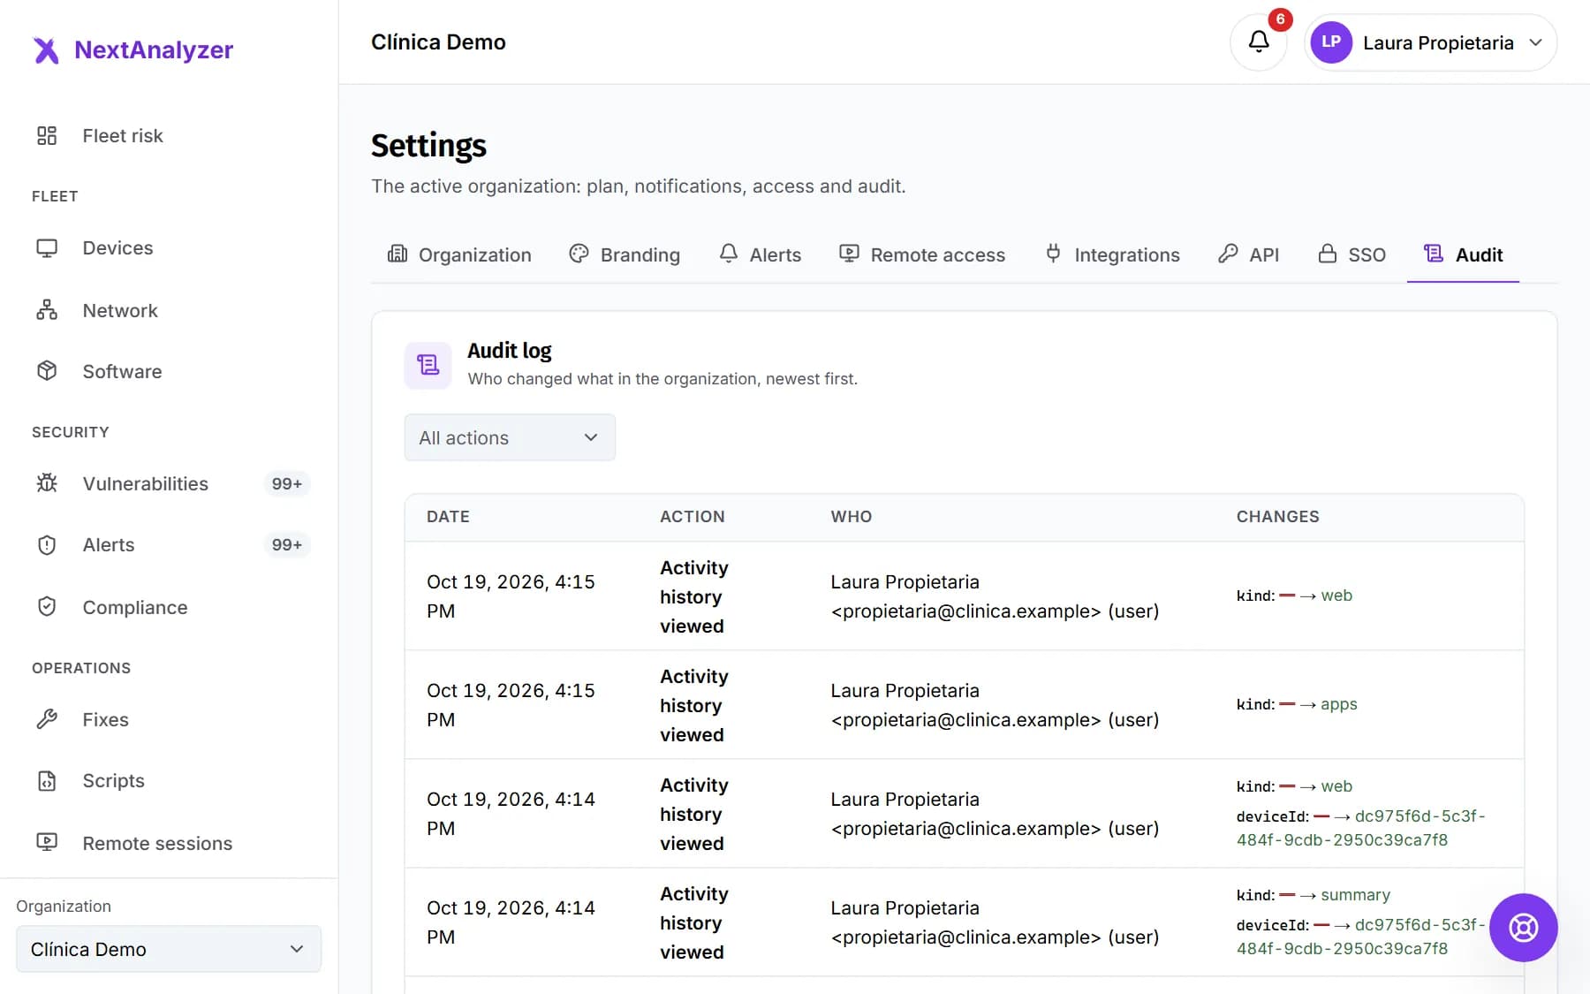This screenshot has width=1590, height=994.
Task: Expand the Laura Propietaria user menu chevron
Action: tap(1536, 42)
